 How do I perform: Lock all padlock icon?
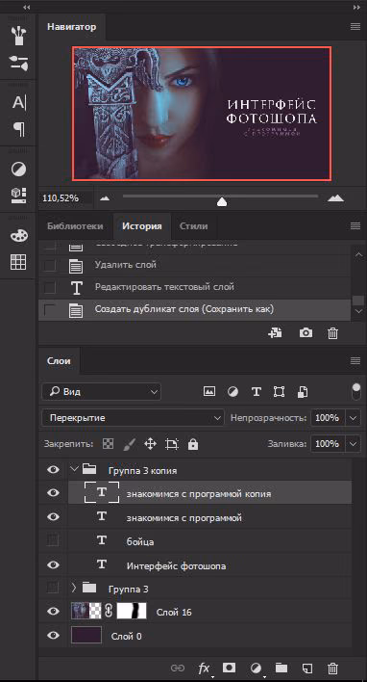point(193,444)
